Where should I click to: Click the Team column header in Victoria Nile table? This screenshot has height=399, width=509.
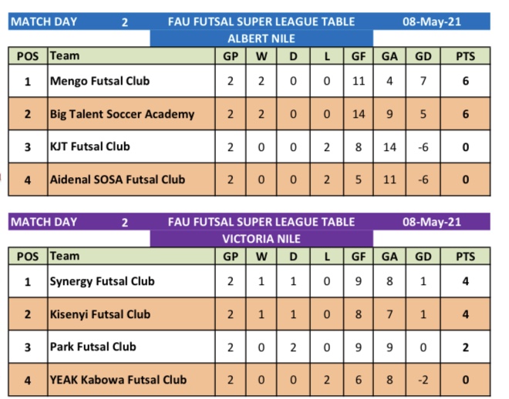coord(64,256)
